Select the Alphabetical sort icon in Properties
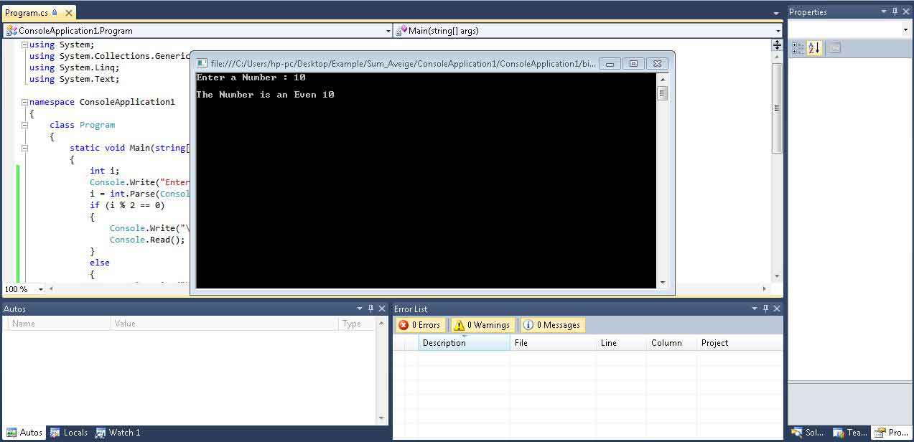This screenshot has height=442, width=914. pyautogui.click(x=813, y=48)
